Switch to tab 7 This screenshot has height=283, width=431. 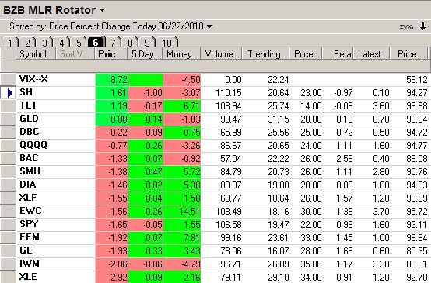coord(113,43)
